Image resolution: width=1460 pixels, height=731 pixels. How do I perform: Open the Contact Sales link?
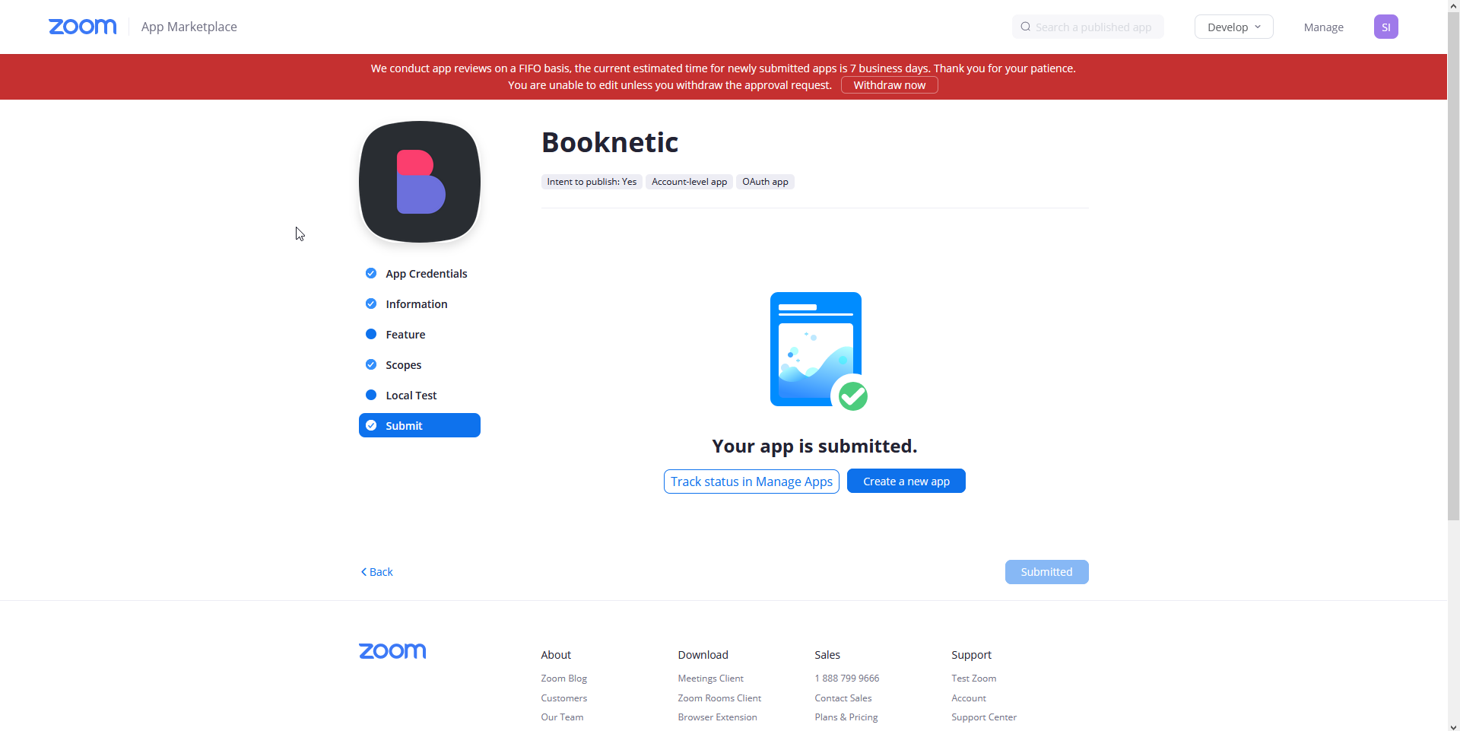point(843,698)
